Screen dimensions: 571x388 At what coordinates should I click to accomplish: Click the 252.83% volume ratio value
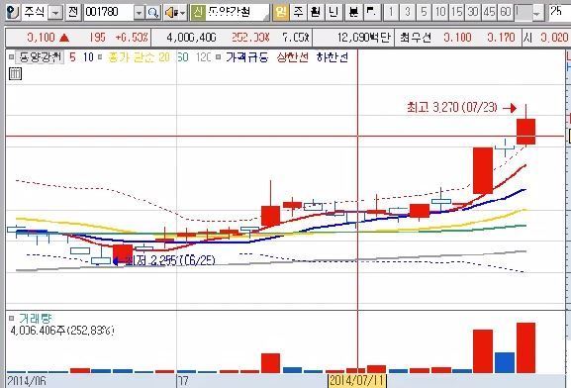[x=250, y=38]
